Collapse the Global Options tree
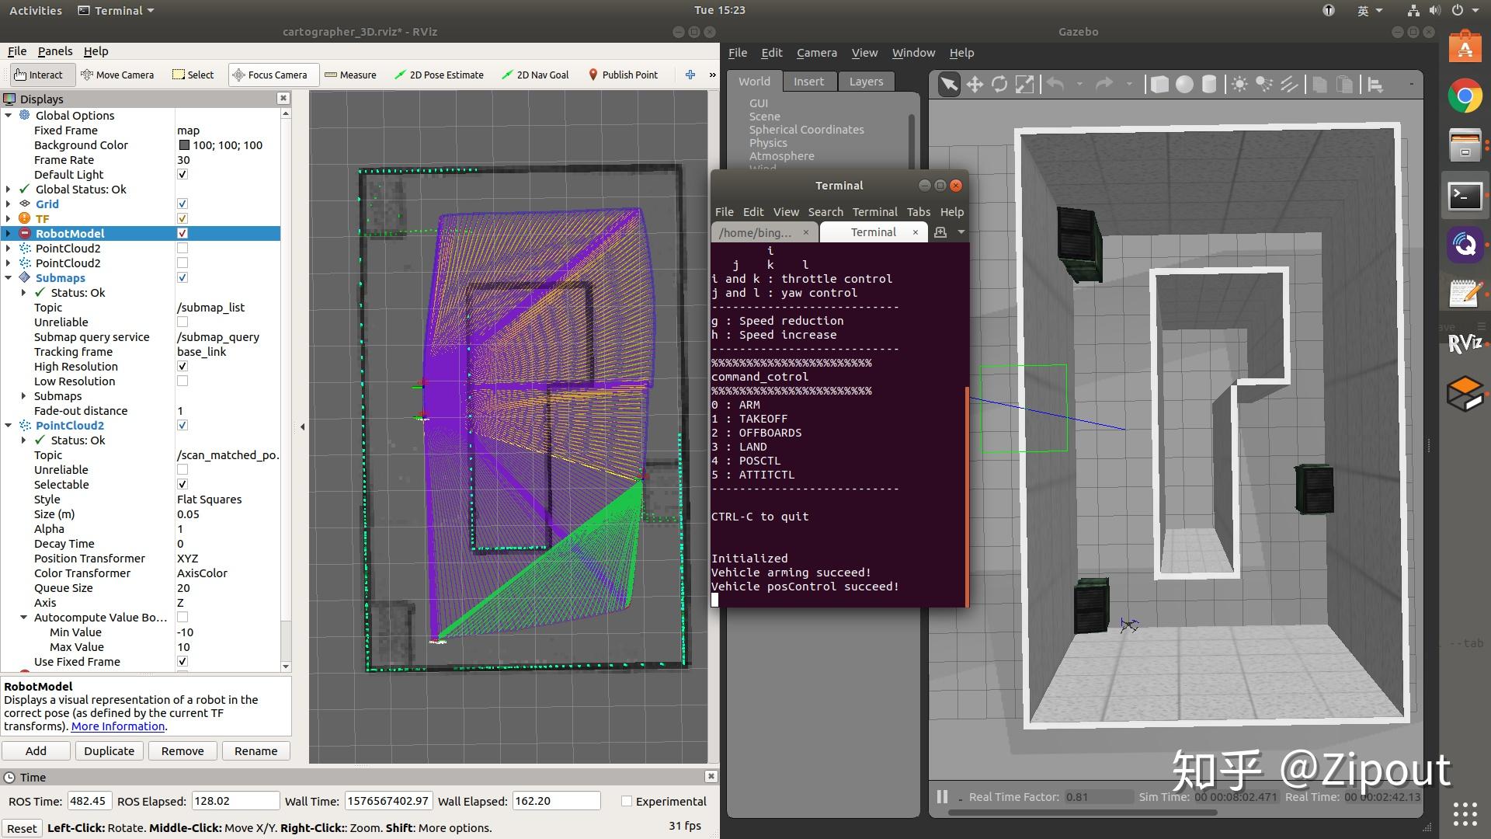Viewport: 1491px width, 839px height. (9, 115)
